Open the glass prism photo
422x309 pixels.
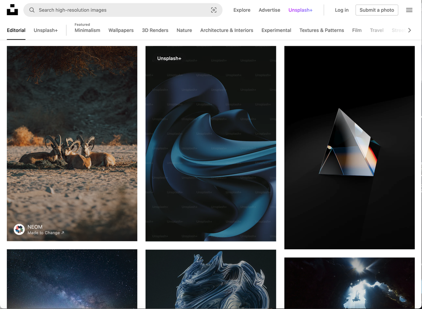(x=349, y=147)
